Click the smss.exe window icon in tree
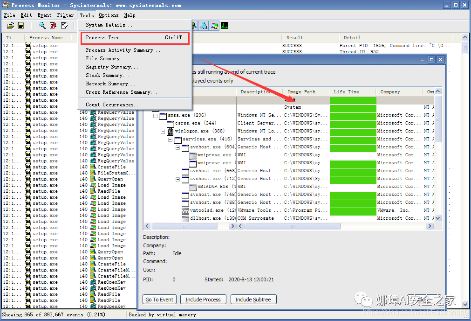 tap(163, 116)
